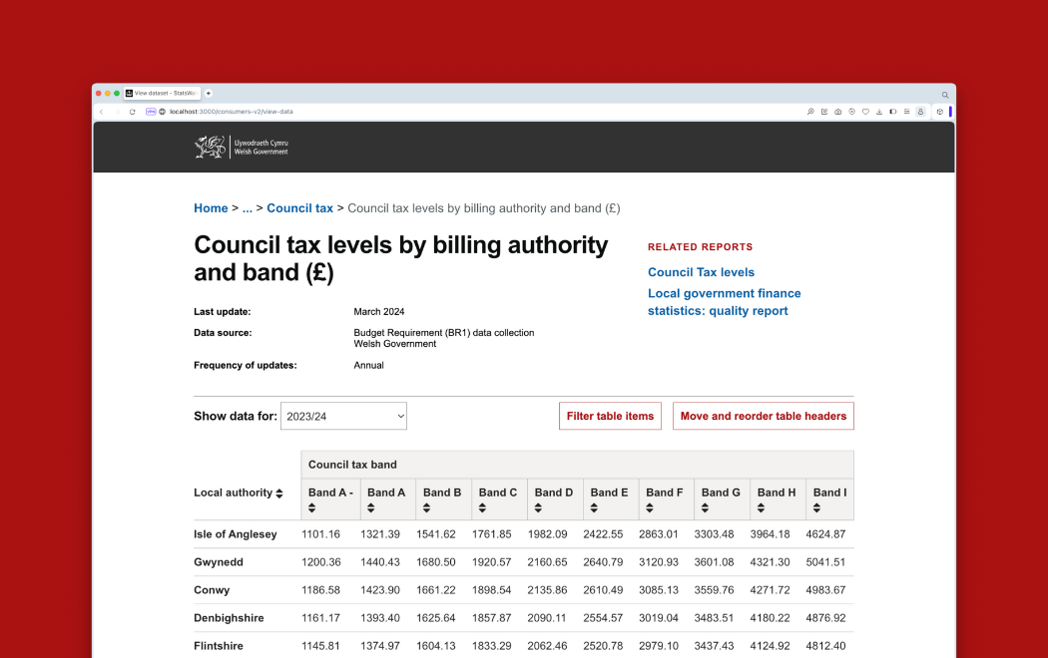Expand the breadcrumb ellipsis
1048x658 pixels.
[x=249, y=207]
